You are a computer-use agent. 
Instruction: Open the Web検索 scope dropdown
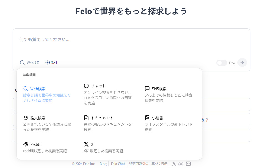pos(30,63)
